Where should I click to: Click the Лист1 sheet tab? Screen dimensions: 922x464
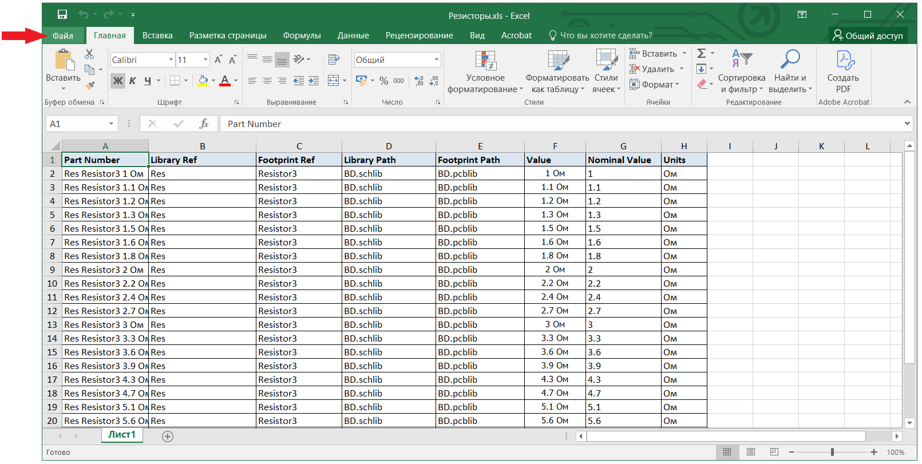tap(122, 435)
